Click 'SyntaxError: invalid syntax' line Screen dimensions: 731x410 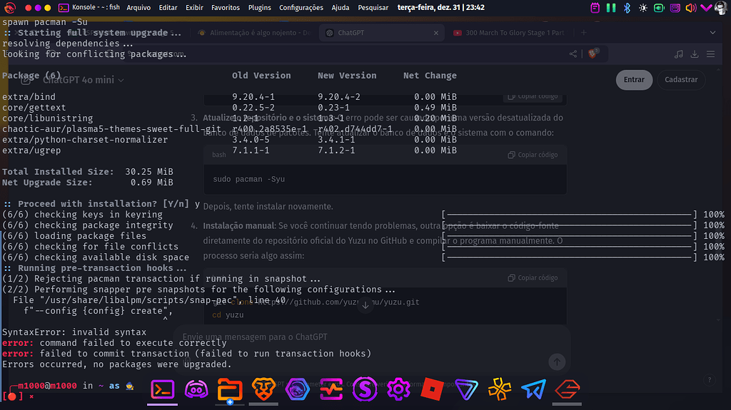pyautogui.click(x=74, y=332)
